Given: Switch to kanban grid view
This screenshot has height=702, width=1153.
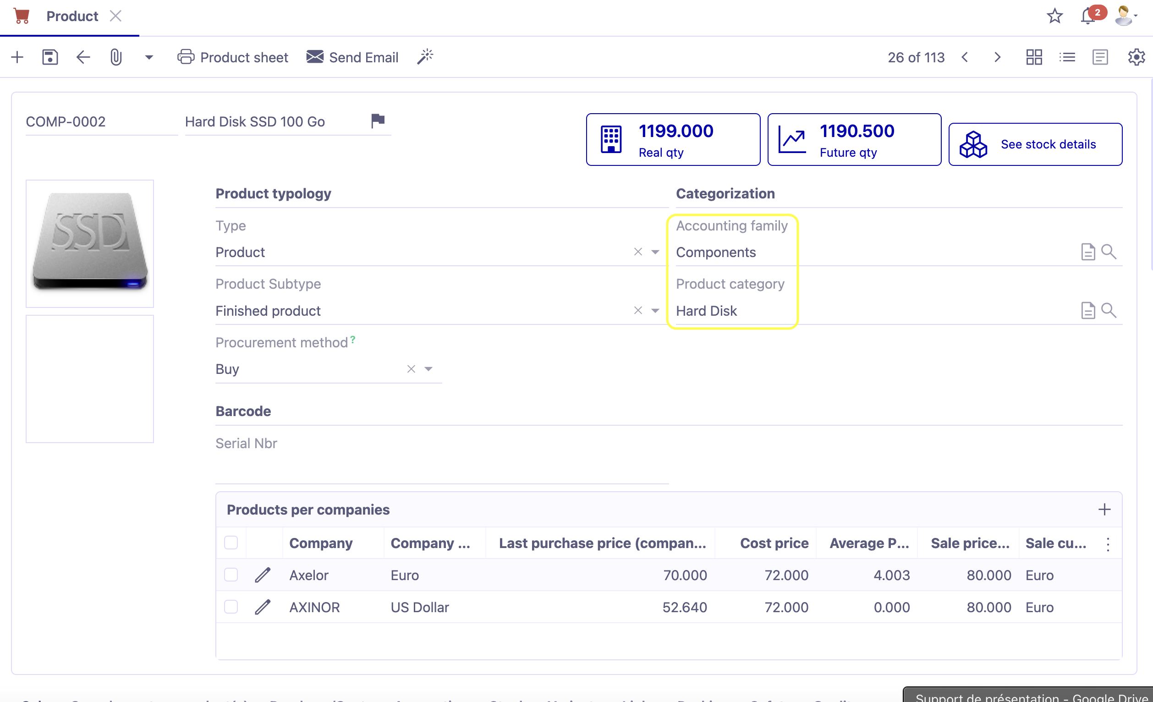Looking at the screenshot, I should [1034, 57].
